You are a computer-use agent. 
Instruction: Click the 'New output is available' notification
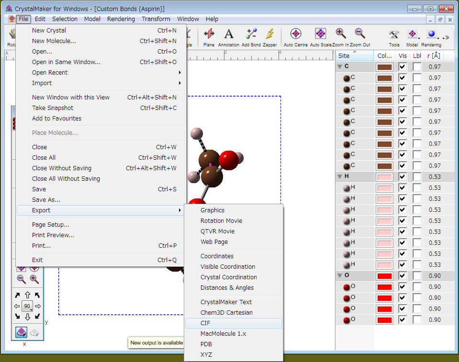(x=157, y=343)
